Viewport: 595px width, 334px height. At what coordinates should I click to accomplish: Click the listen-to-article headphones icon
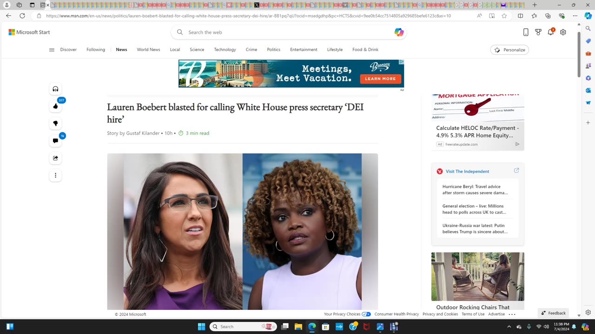55,89
